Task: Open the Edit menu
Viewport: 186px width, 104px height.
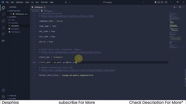Action: coord(12,2)
